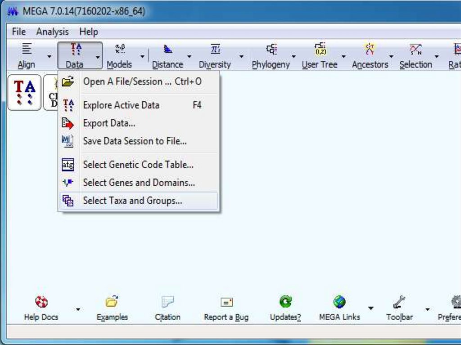The width and height of the screenshot is (461, 345).
Task: Choose Export Data menu entry
Action: [x=139, y=123]
